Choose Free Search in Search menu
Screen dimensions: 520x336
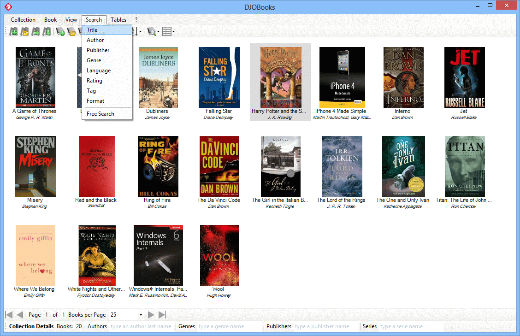(x=107, y=114)
